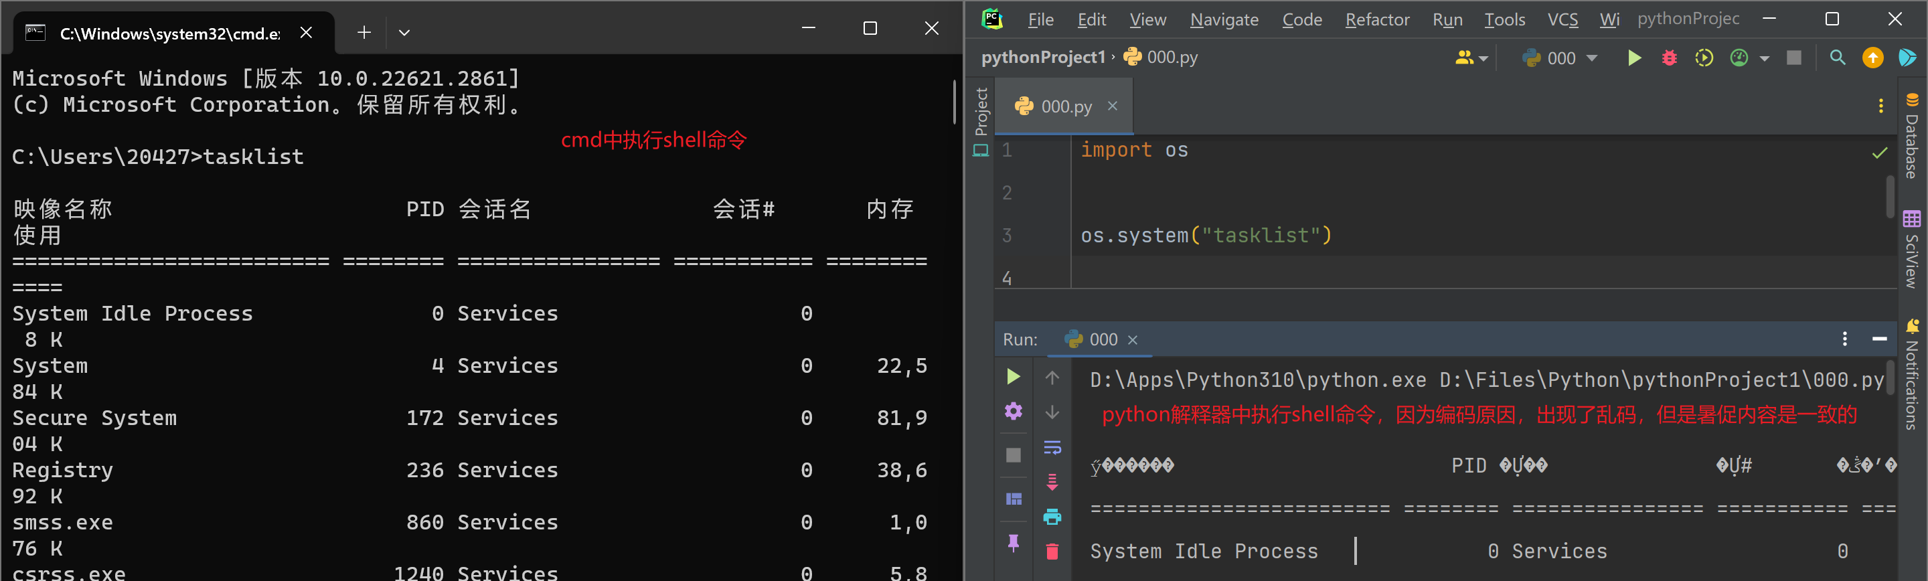Open the 000 run configuration dropdown
The width and height of the screenshot is (1928, 581).
click(x=1560, y=58)
